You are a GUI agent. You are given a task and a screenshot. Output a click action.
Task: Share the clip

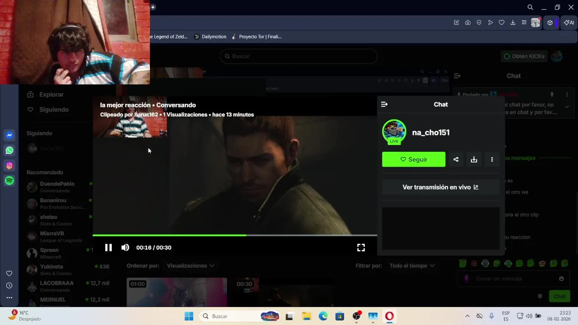[x=456, y=159]
